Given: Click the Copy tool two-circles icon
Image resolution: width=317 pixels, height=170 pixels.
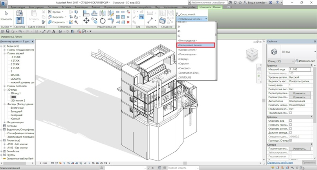Looking at the screenshot, I should [94, 20].
